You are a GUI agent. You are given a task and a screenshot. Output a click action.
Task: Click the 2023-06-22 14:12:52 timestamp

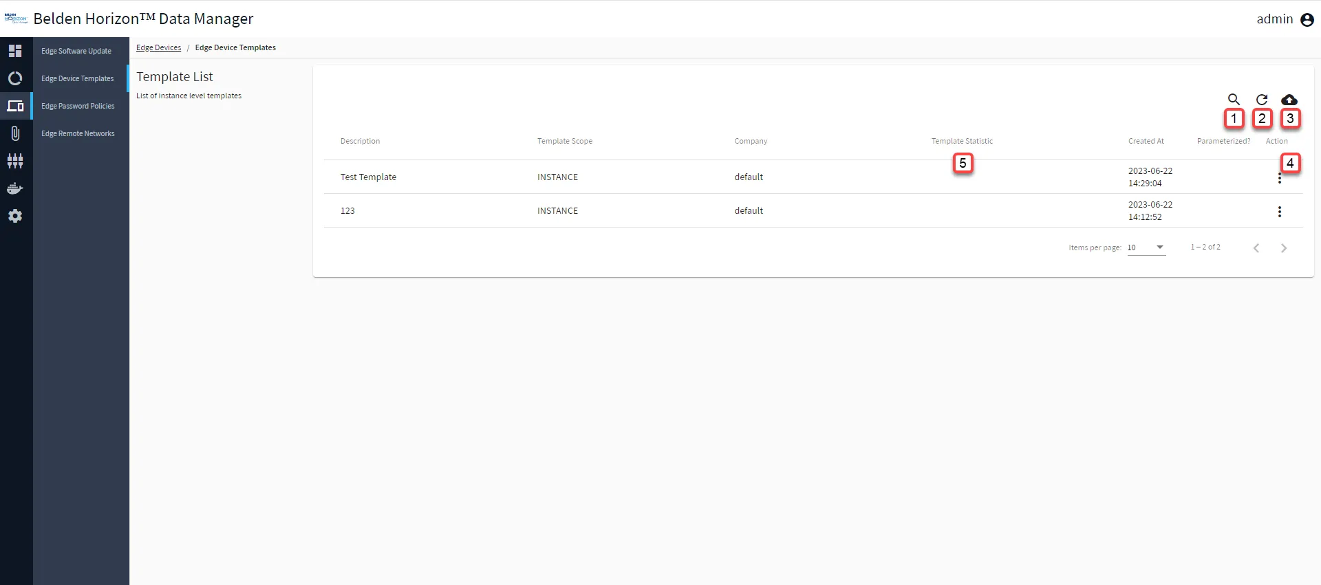pos(1150,211)
